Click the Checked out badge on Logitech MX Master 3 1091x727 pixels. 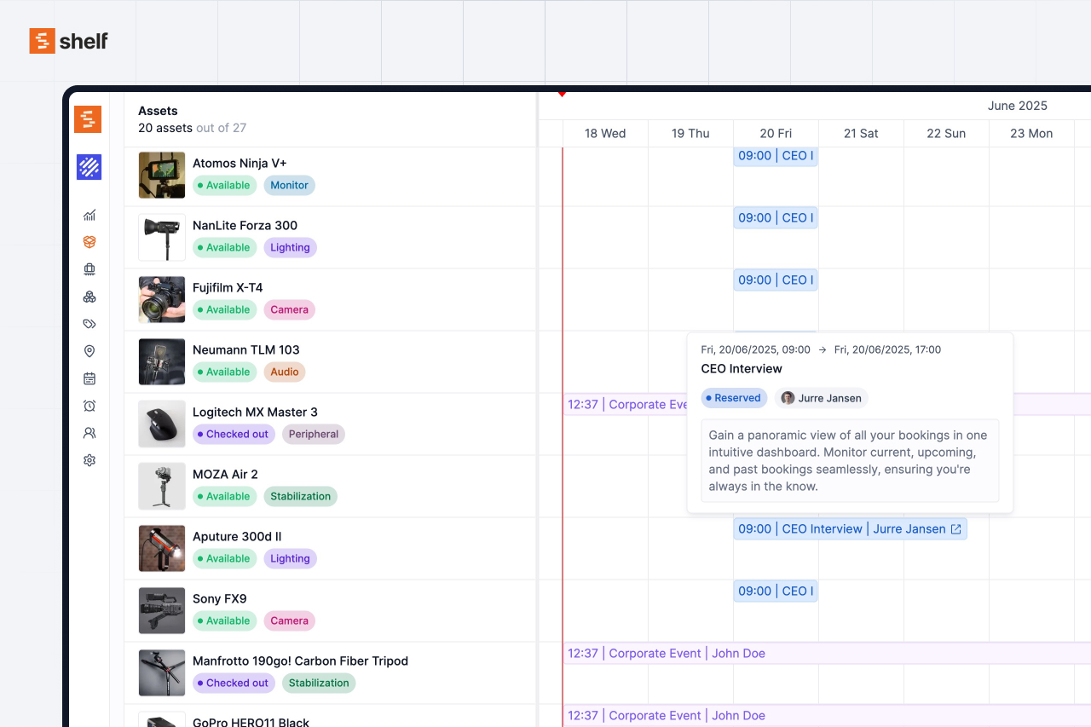point(234,434)
